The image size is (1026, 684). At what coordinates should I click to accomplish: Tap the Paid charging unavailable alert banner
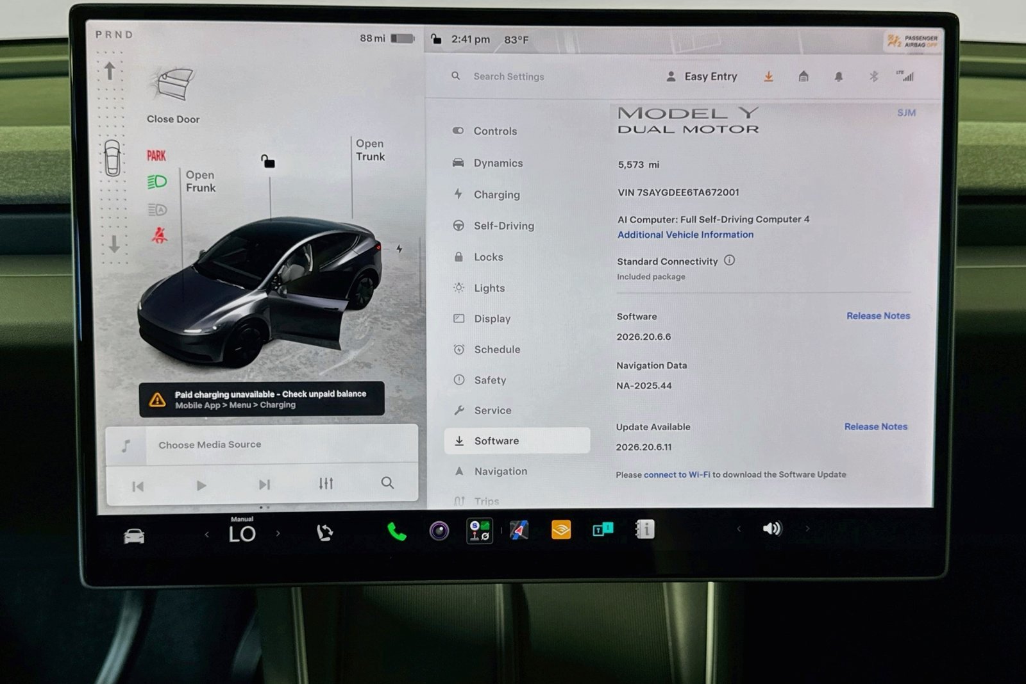pyautogui.click(x=262, y=399)
